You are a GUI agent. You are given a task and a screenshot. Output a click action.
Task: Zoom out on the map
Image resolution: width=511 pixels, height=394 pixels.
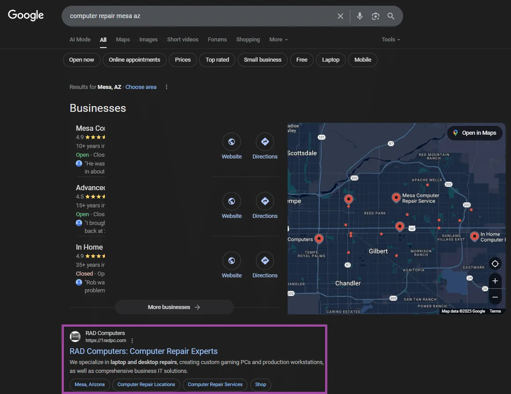[495, 297]
